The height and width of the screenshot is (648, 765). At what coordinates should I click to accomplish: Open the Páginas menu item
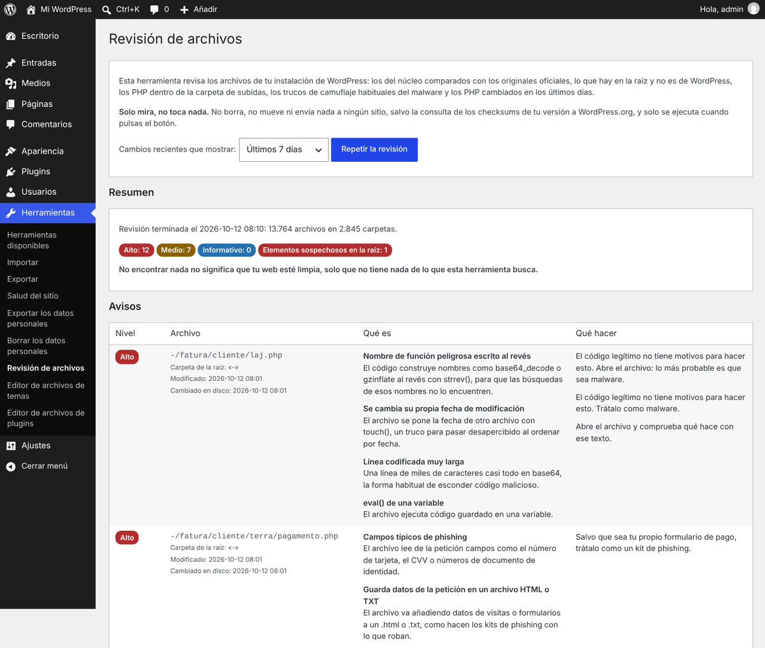pos(48,104)
